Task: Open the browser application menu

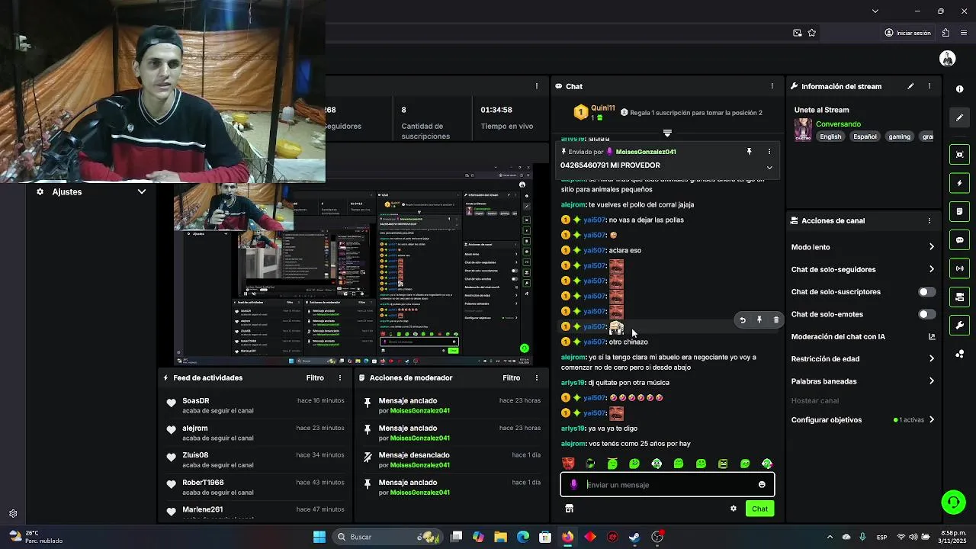Action: click(x=965, y=33)
